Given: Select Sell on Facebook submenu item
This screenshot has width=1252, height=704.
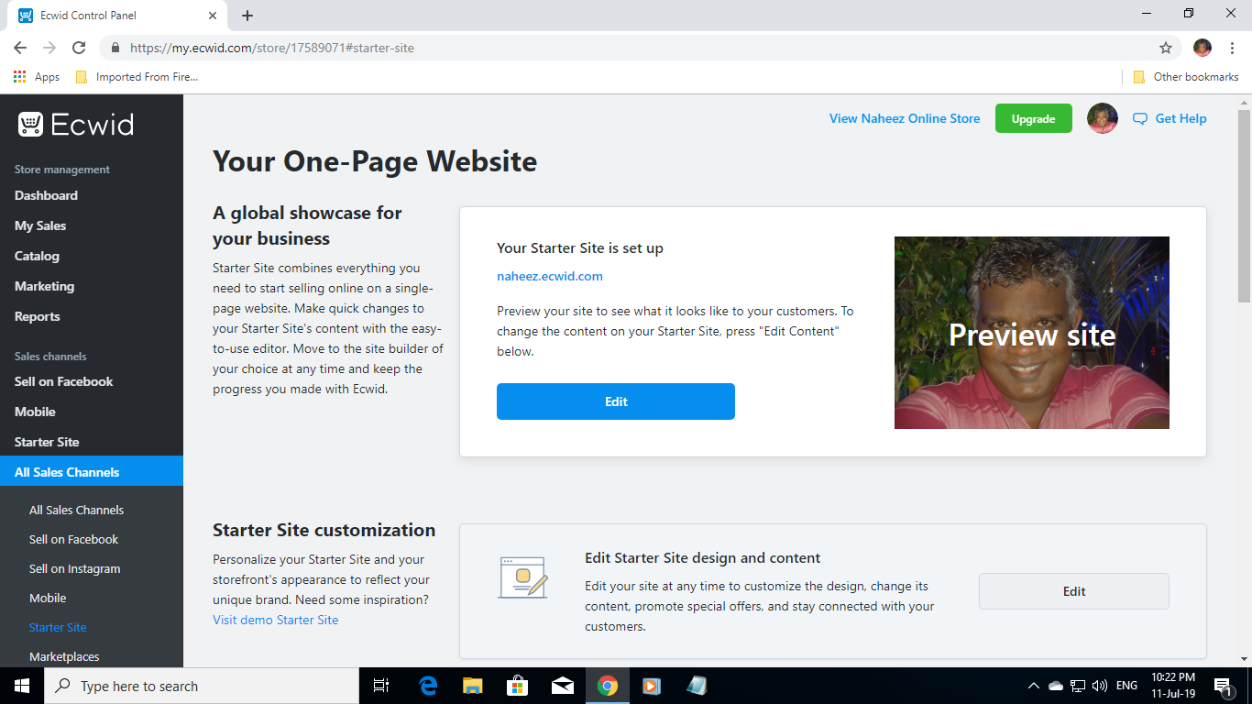Looking at the screenshot, I should tap(74, 539).
